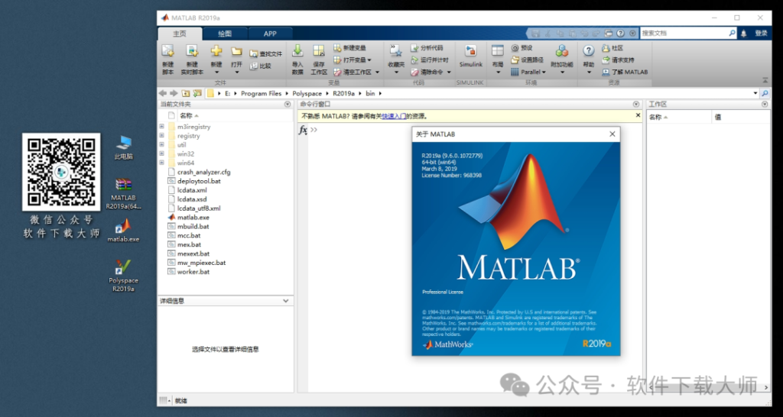Open the Clear Workspace (清空工作区) dropdown arrow
Viewport: 783px width, 417px height.
[x=378, y=72]
